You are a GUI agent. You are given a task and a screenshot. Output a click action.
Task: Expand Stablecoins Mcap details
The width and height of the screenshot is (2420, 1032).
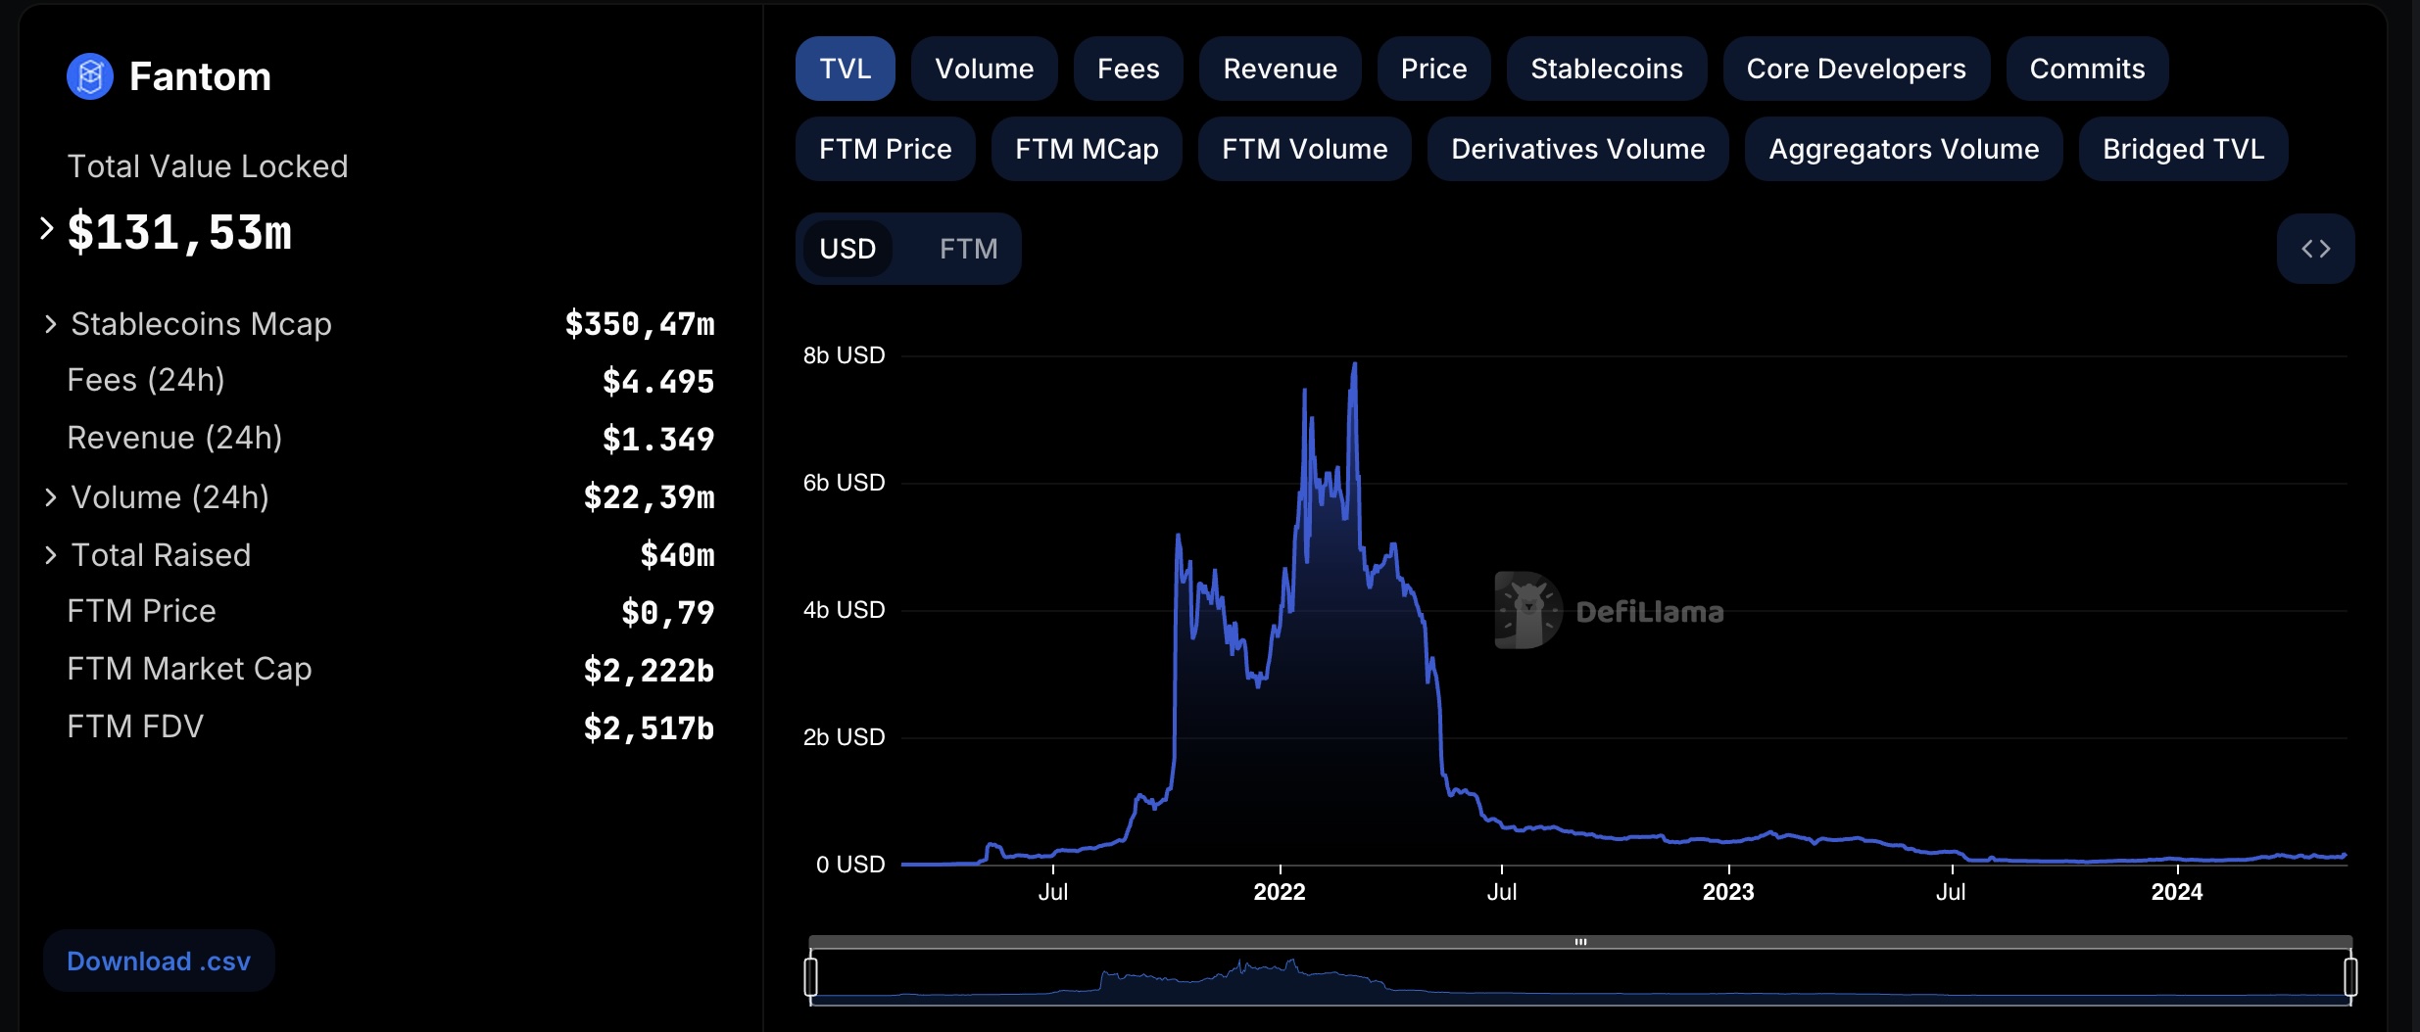51,324
